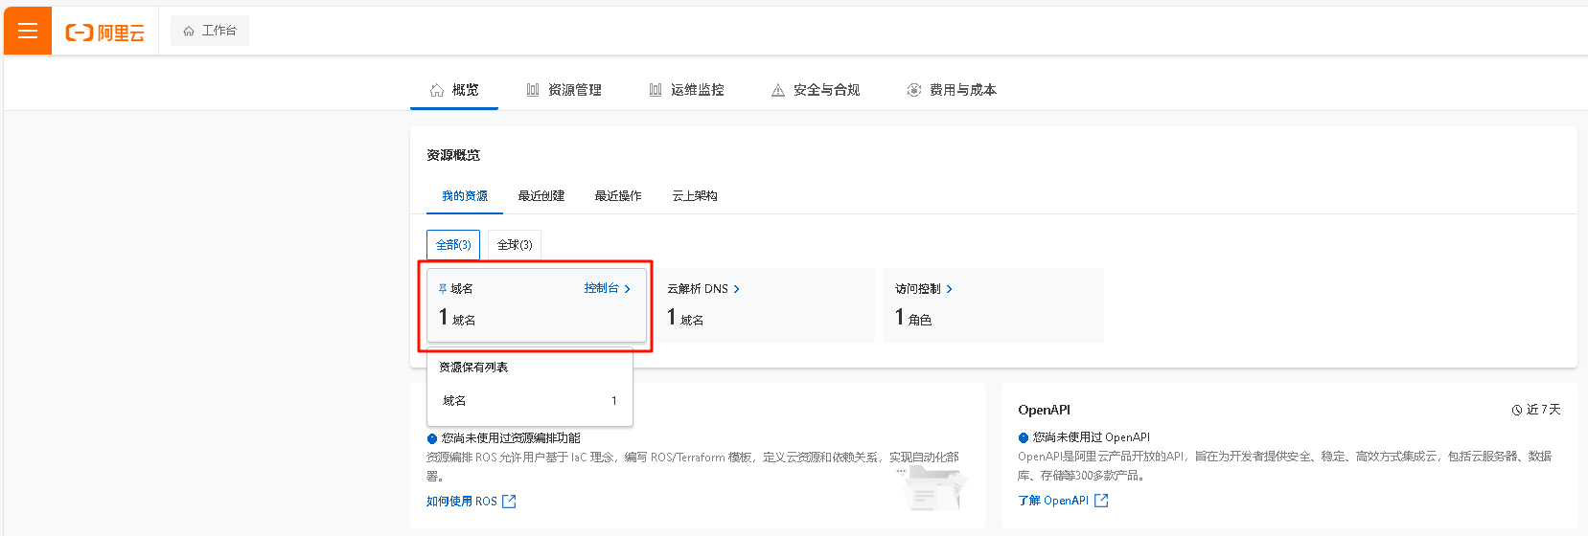Viewport: 1588px width, 536px height.
Task: Click the warning triangle icon beside 安全与合规
Action: (778, 90)
